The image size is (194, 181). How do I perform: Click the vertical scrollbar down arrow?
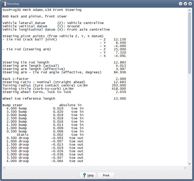(x=190, y=164)
